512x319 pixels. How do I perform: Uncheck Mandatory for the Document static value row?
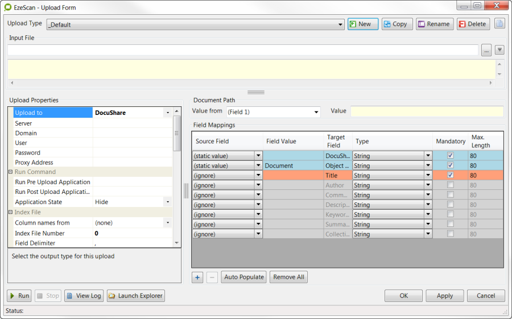click(451, 165)
